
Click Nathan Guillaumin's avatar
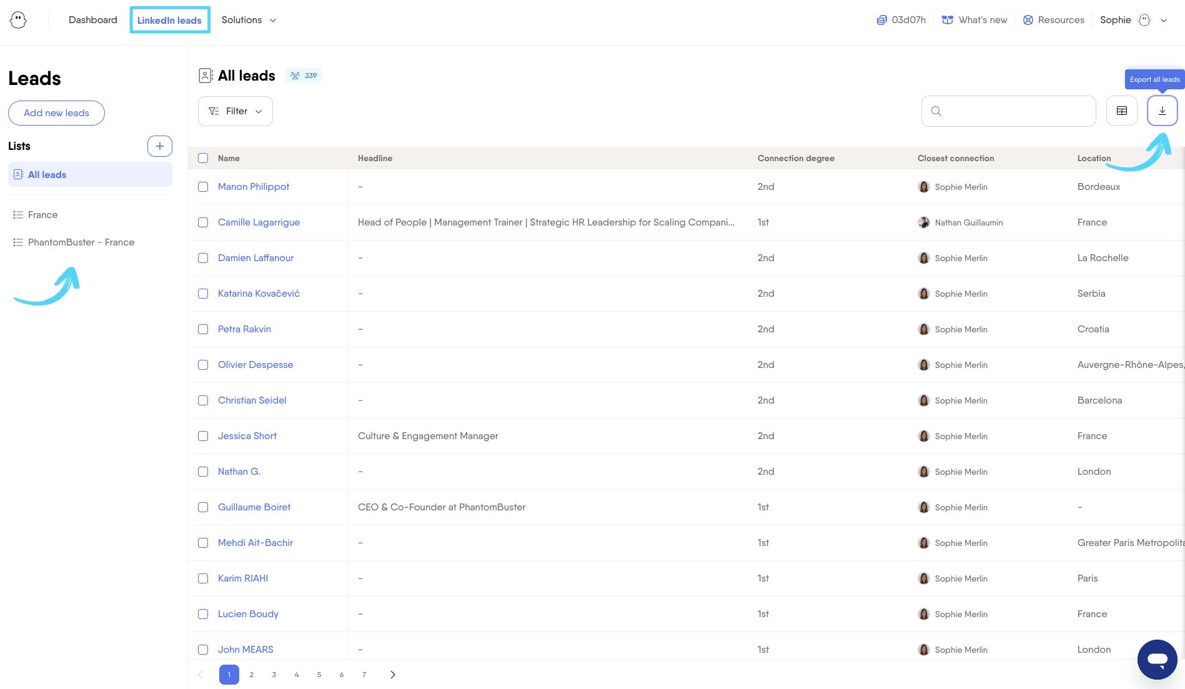click(923, 222)
